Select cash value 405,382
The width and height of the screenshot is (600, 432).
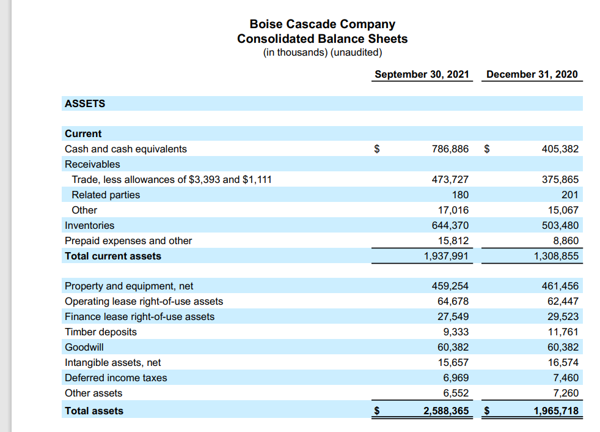click(x=560, y=149)
